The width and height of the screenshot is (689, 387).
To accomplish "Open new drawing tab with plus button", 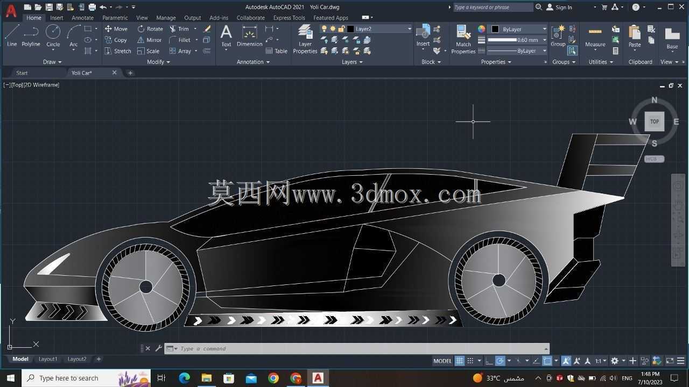I will (130, 73).
